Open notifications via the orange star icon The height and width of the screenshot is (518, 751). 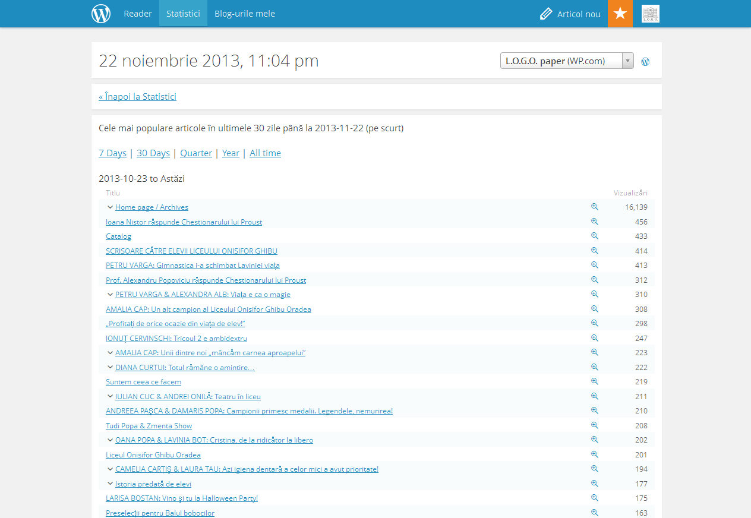[620, 14]
